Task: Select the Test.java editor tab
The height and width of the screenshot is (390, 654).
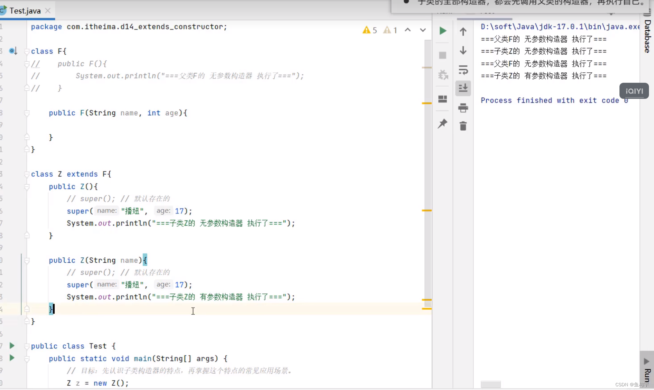Action: (x=25, y=11)
